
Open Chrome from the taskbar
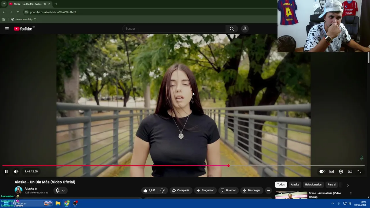coord(67,203)
